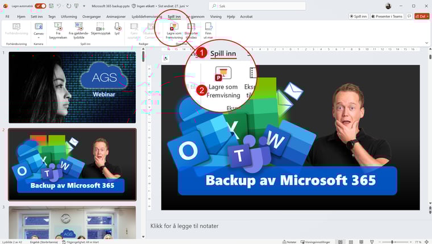Switch to the Visning tab
Screen dimensions: 432x244
(x=216, y=16)
